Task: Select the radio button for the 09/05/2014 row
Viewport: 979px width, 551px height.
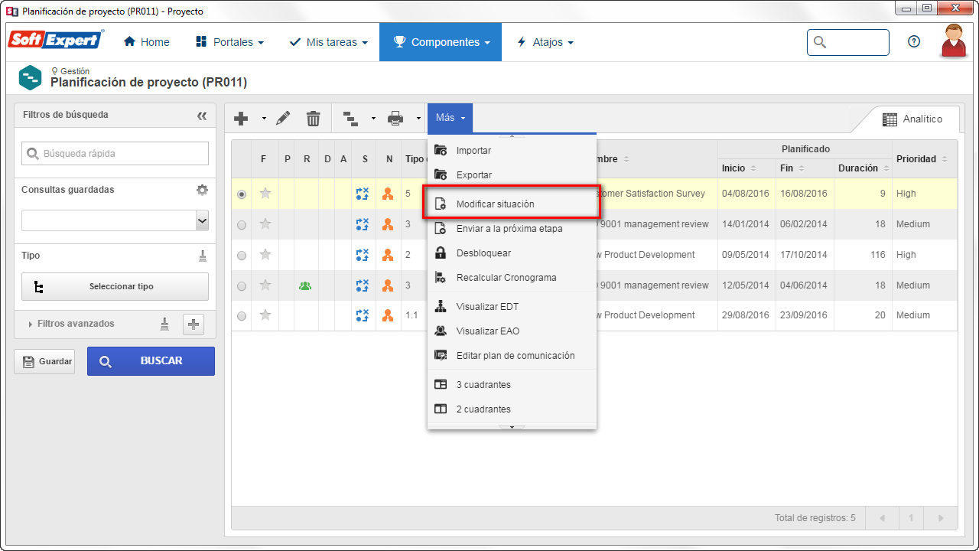Action: (x=242, y=256)
